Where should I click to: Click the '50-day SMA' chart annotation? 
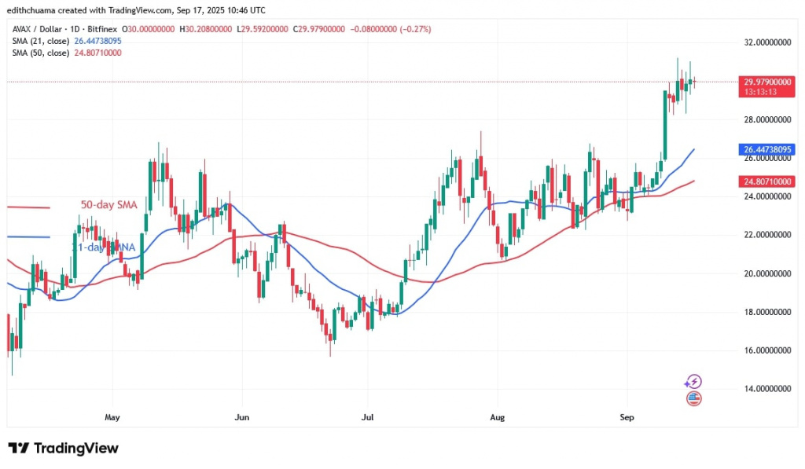pyautogui.click(x=108, y=205)
